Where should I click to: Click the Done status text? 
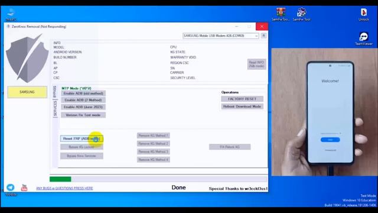pyautogui.click(x=178, y=188)
